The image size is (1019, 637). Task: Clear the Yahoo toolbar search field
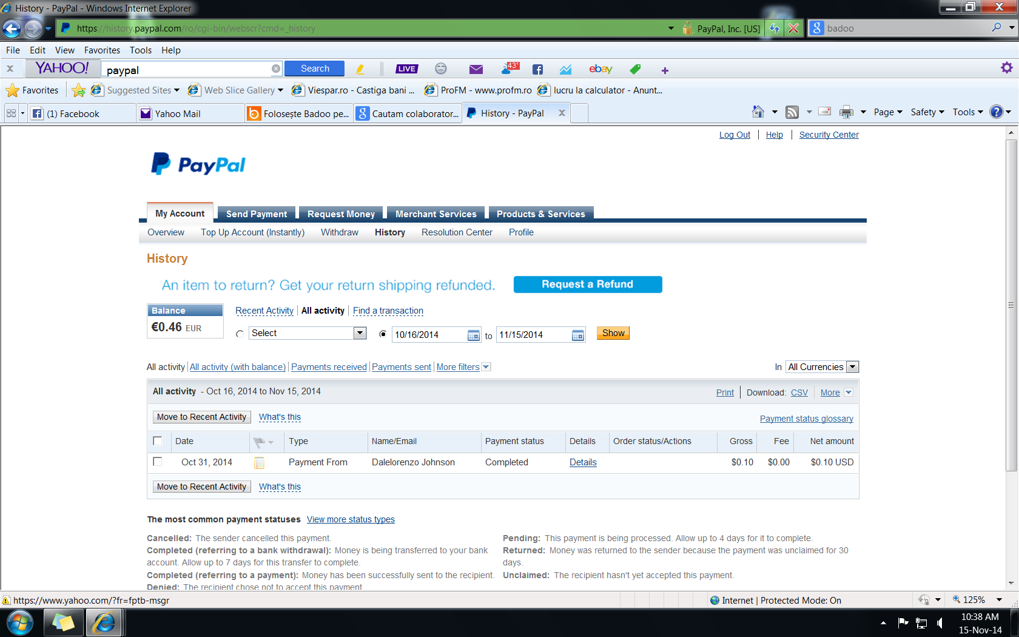coord(276,69)
